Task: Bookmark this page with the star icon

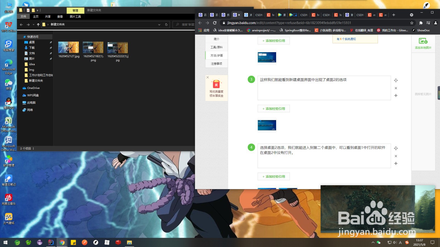Action: click(412, 23)
